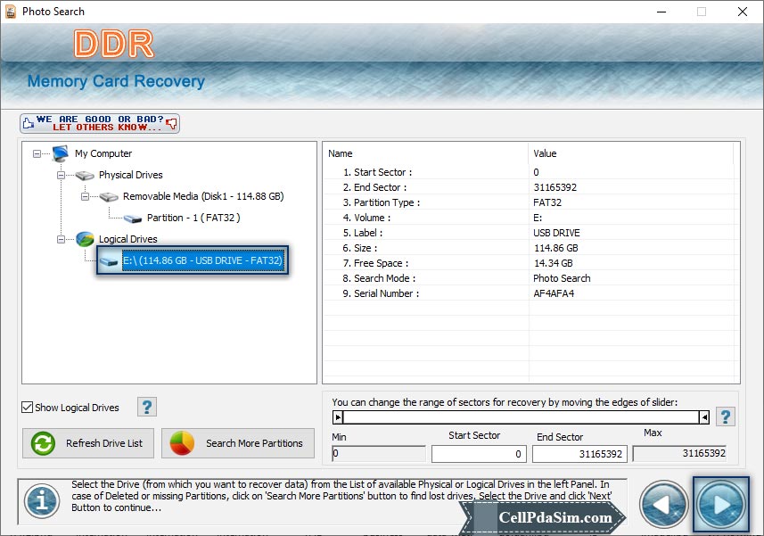764x536 pixels.
Task: Close the Photo Search window
Action: click(742, 12)
